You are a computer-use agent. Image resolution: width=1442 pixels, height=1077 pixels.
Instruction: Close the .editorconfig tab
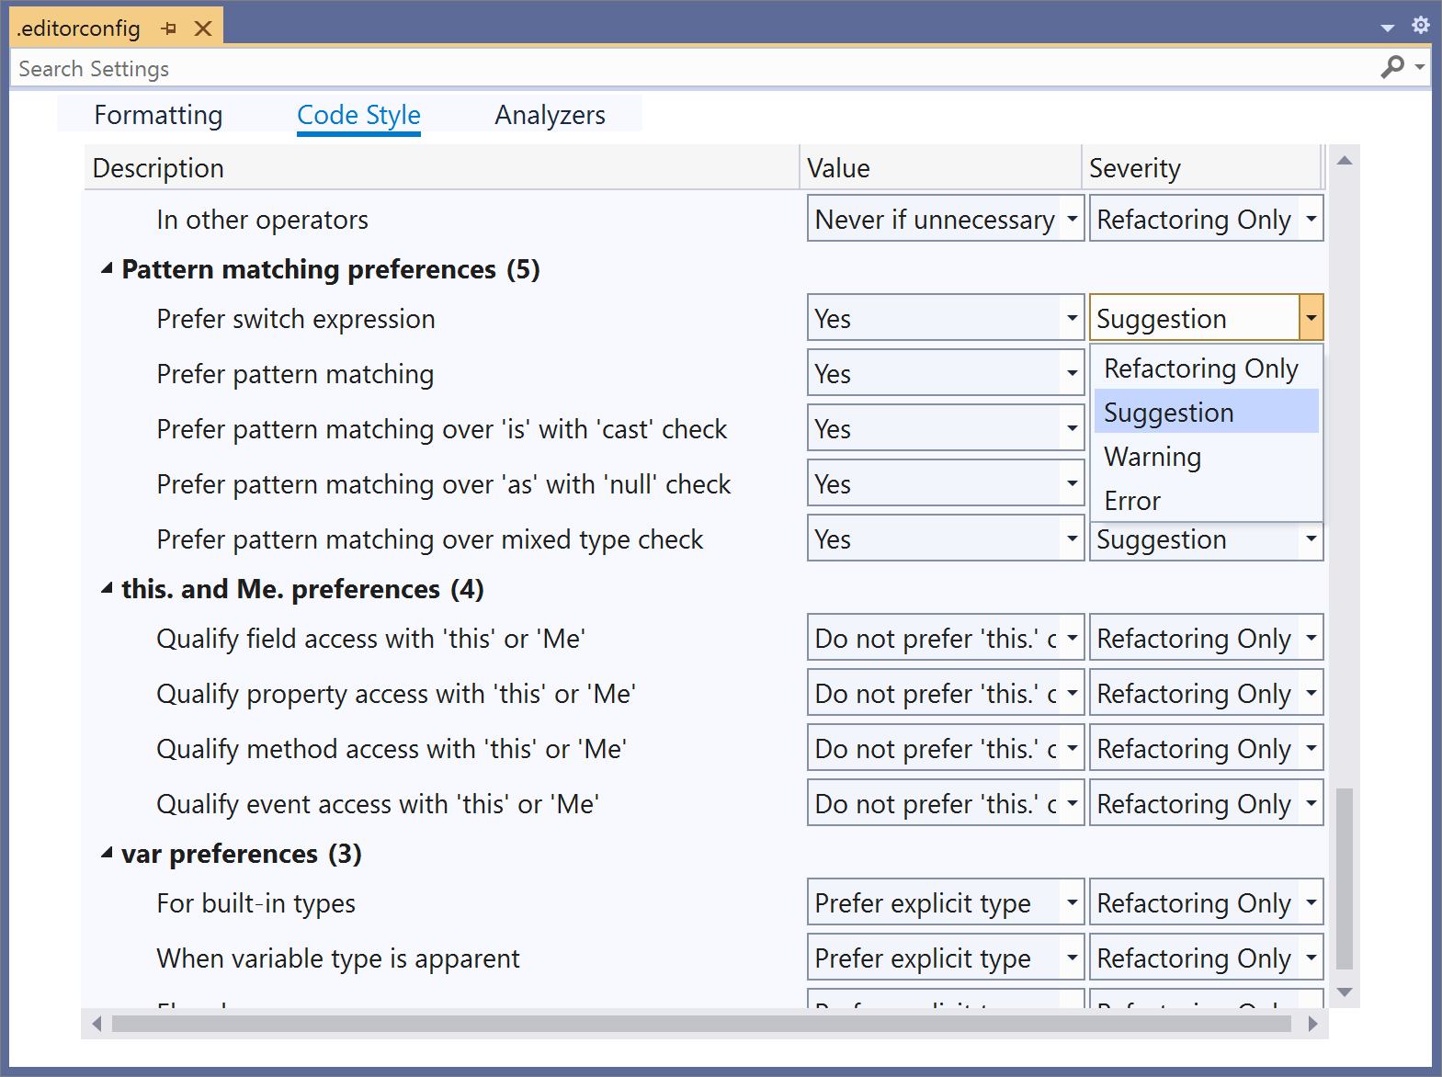coord(203,28)
